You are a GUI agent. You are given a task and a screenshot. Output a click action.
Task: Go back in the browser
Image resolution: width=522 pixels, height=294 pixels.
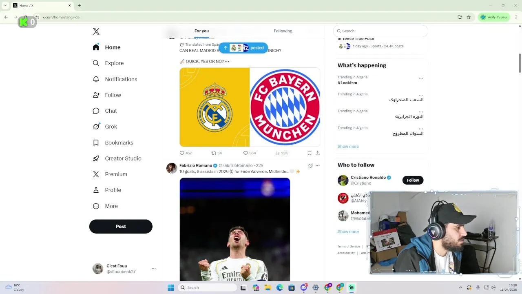point(6,17)
